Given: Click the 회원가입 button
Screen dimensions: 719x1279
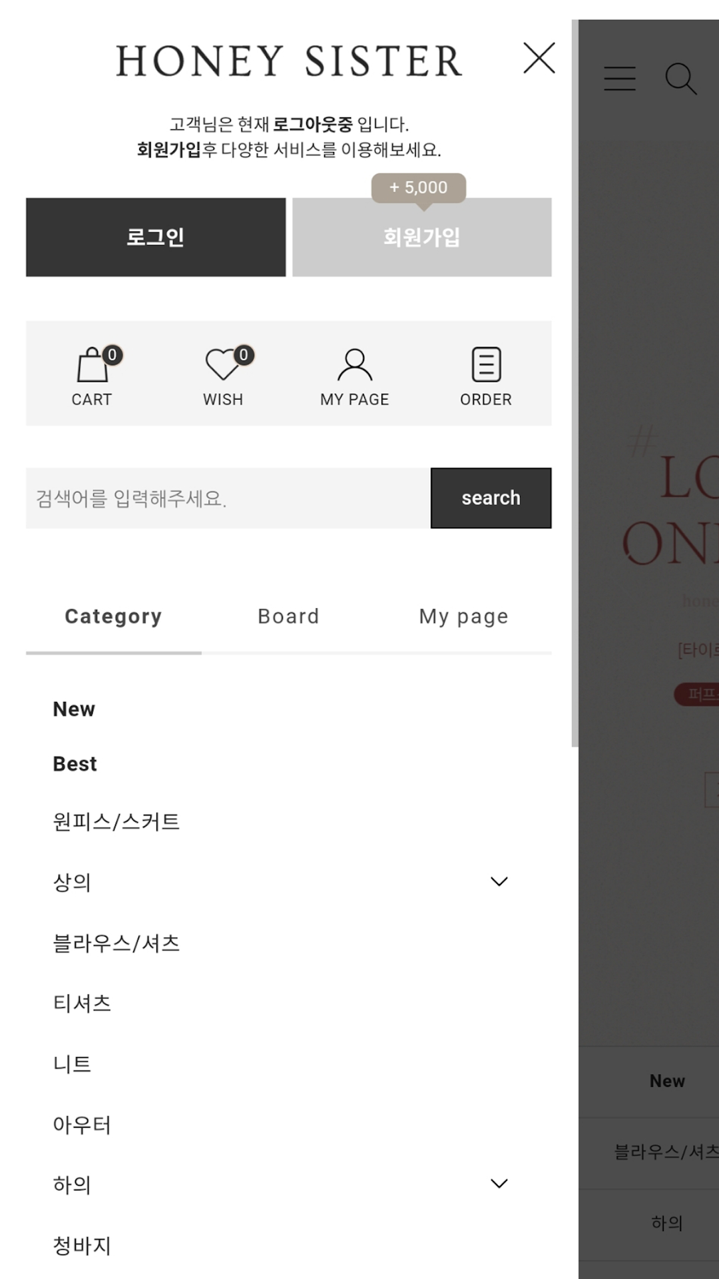Looking at the screenshot, I should point(422,237).
